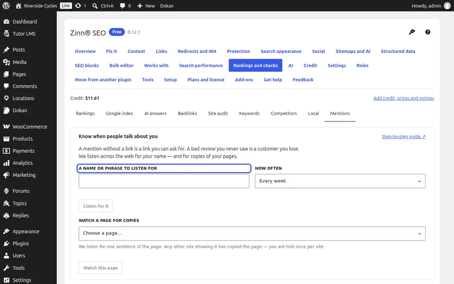Open the help question mark icon
Screen dimensions: 454x284
[x=428, y=32]
